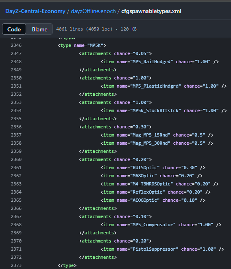Select line number 2368

tap(16, 225)
